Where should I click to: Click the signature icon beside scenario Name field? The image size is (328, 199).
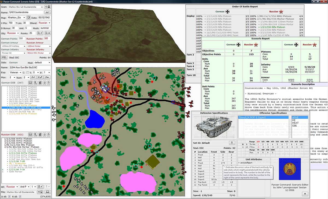[48, 12]
